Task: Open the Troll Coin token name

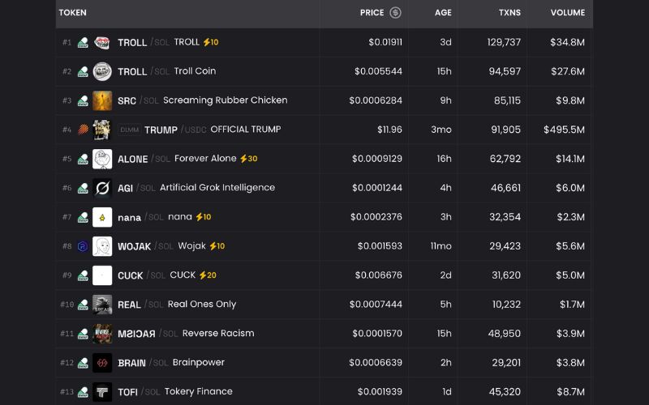Action: [195, 71]
